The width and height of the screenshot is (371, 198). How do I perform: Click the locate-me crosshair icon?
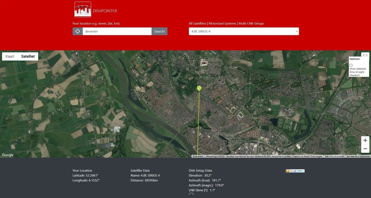pyautogui.click(x=78, y=31)
